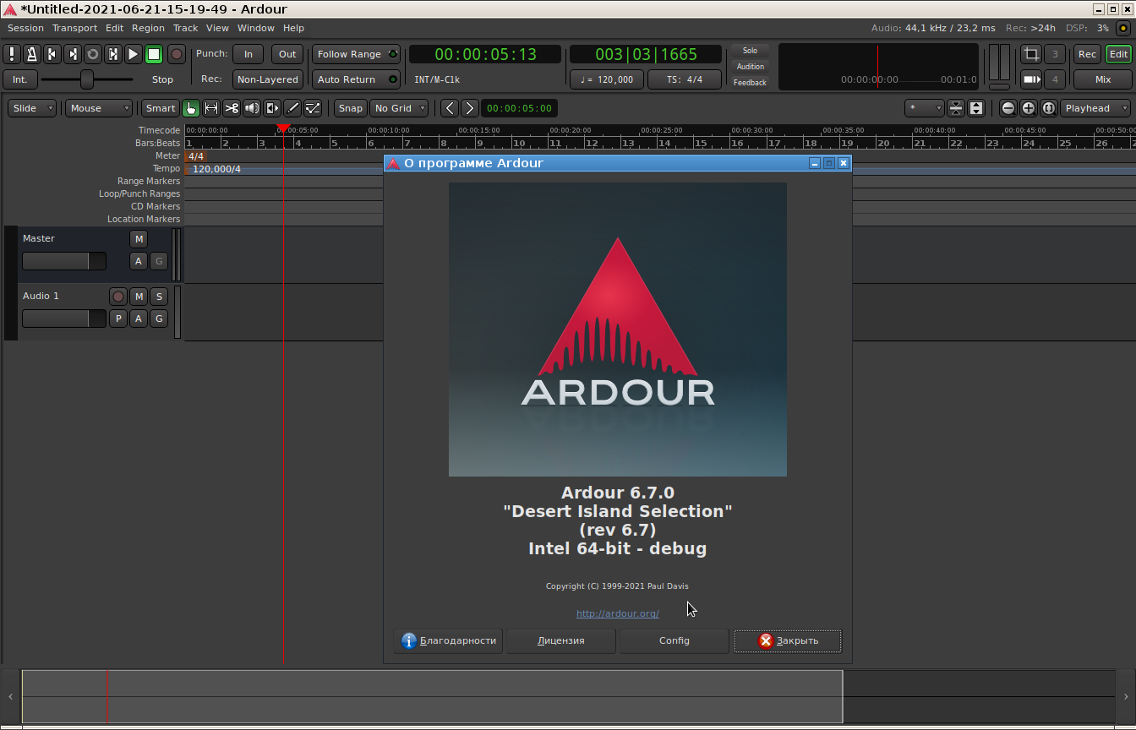Toggle Follow Range option
Screen dimensions: 1136x730
tap(356, 54)
